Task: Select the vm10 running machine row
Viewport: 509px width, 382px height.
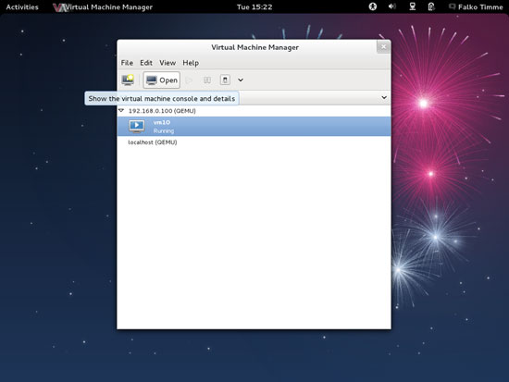Action: [254, 126]
